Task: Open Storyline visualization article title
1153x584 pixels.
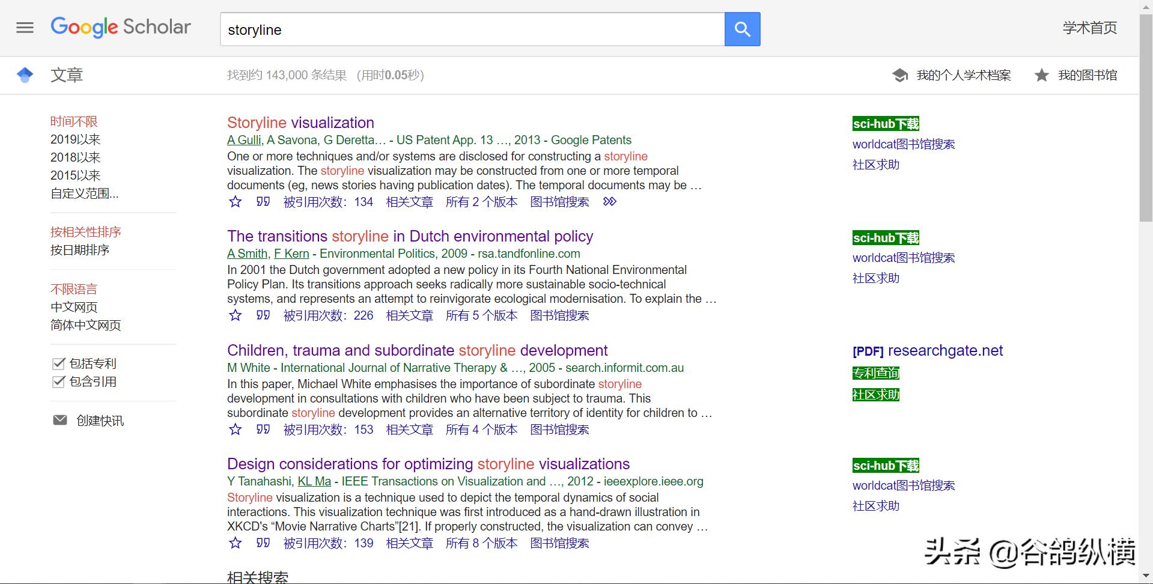Action: click(300, 123)
